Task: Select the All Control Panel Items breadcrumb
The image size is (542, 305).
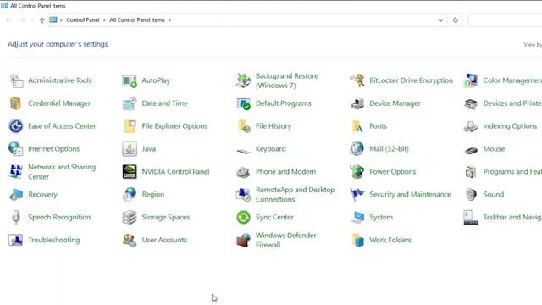Action: [x=137, y=20]
